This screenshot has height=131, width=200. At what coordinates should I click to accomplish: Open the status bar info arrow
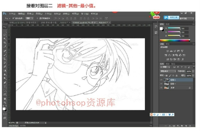pos(46,123)
